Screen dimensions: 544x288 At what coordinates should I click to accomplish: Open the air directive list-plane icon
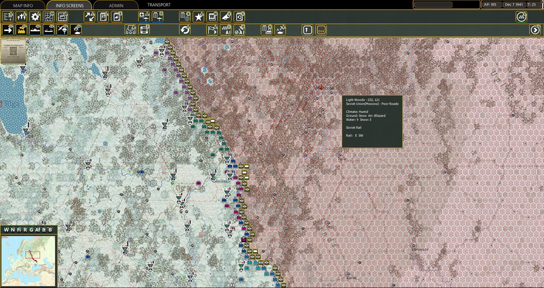point(158,17)
